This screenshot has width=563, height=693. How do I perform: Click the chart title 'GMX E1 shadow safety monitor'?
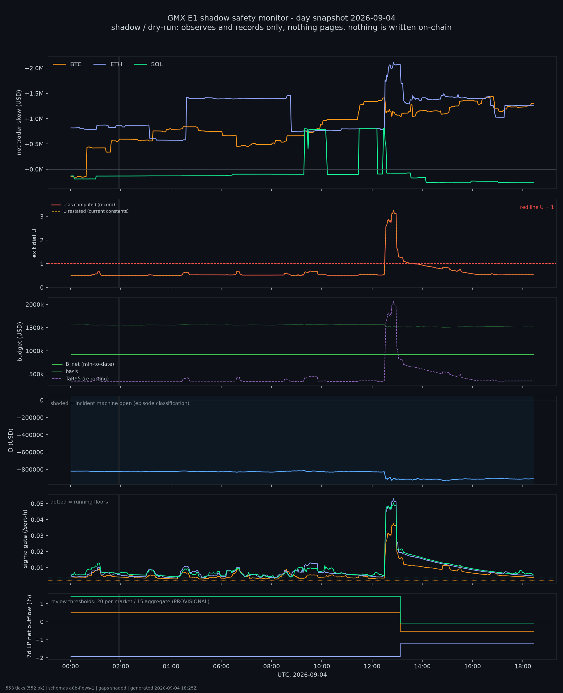point(281,18)
